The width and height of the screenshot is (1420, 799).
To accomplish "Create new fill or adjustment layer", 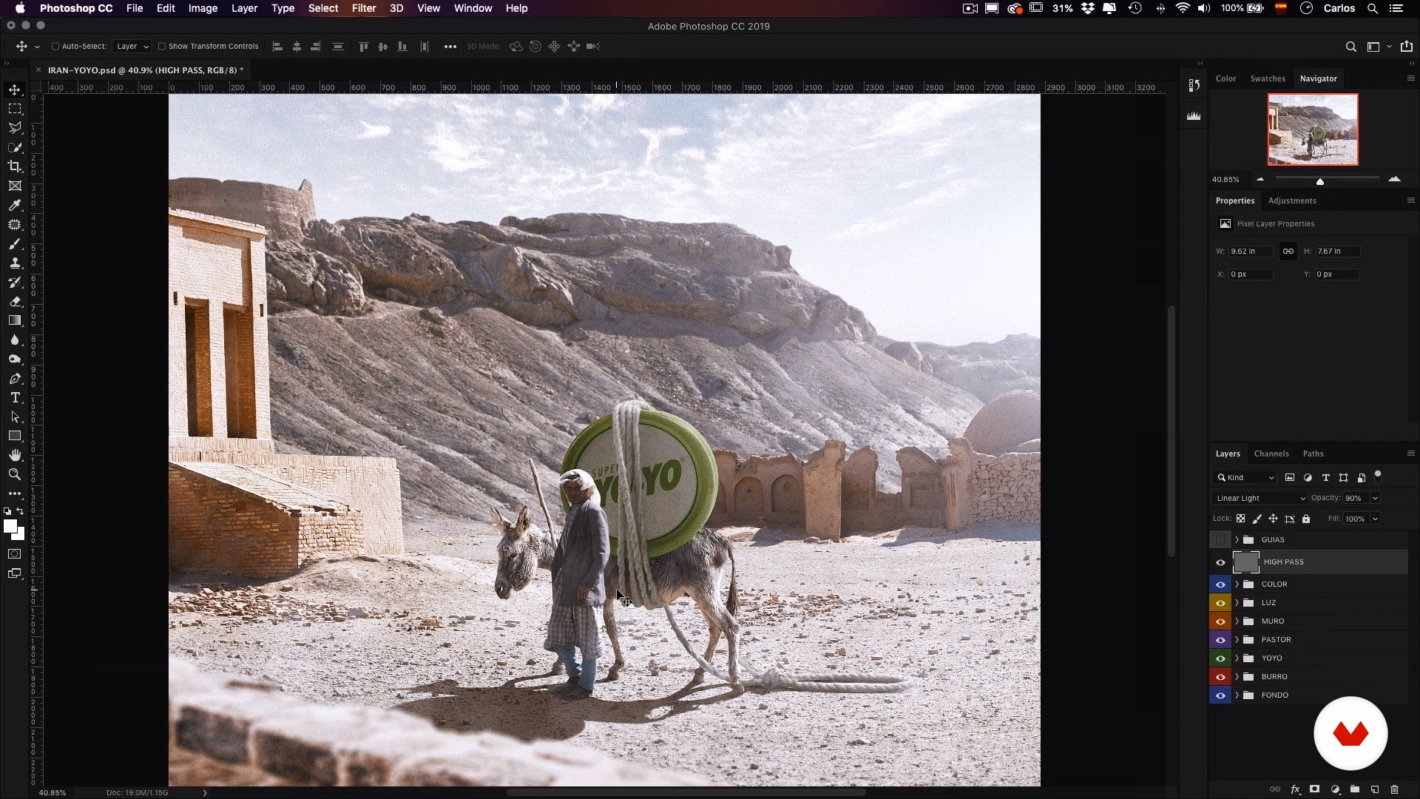I will [1335, 789].
